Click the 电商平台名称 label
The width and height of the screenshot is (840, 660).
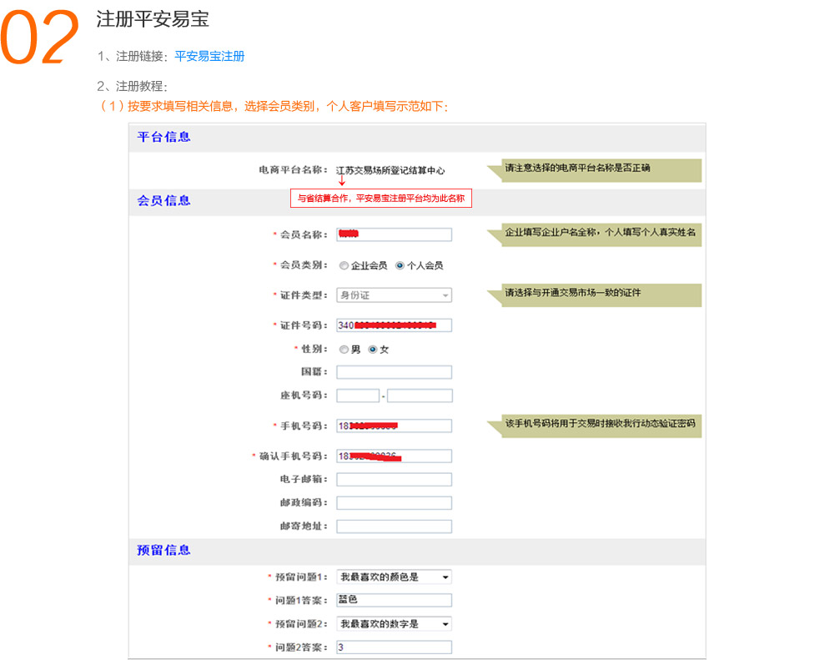click(x=293, y=170)
